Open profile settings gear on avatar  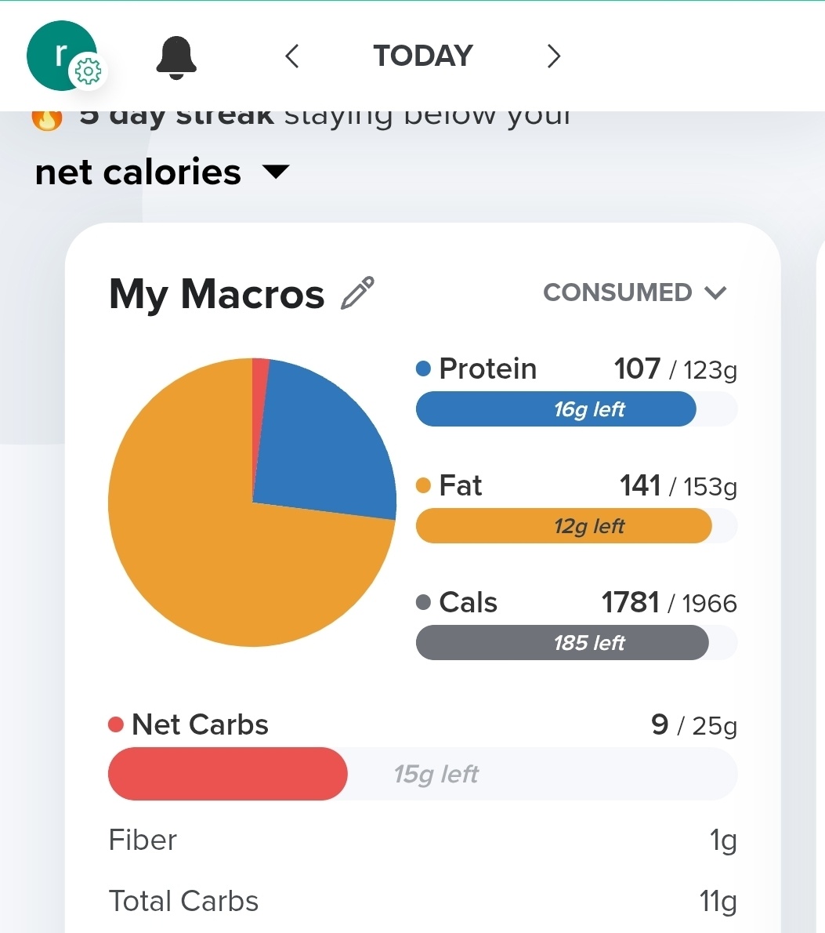(87, 72)
